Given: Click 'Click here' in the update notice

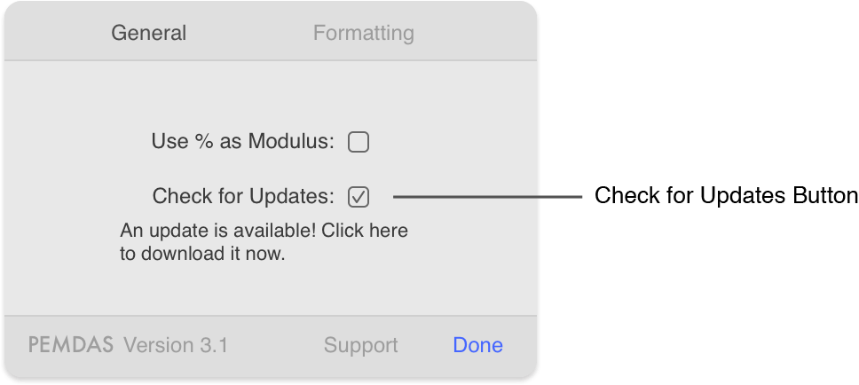Looking at the screenshot, I should [x=365, y=230].
